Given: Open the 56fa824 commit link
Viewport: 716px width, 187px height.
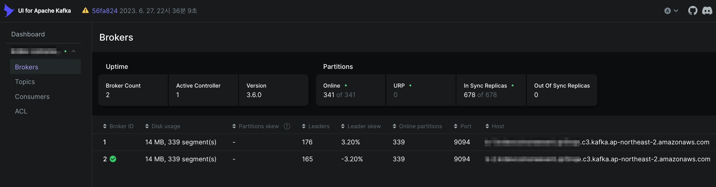Looking at the screenshot, I should [105, 11].
